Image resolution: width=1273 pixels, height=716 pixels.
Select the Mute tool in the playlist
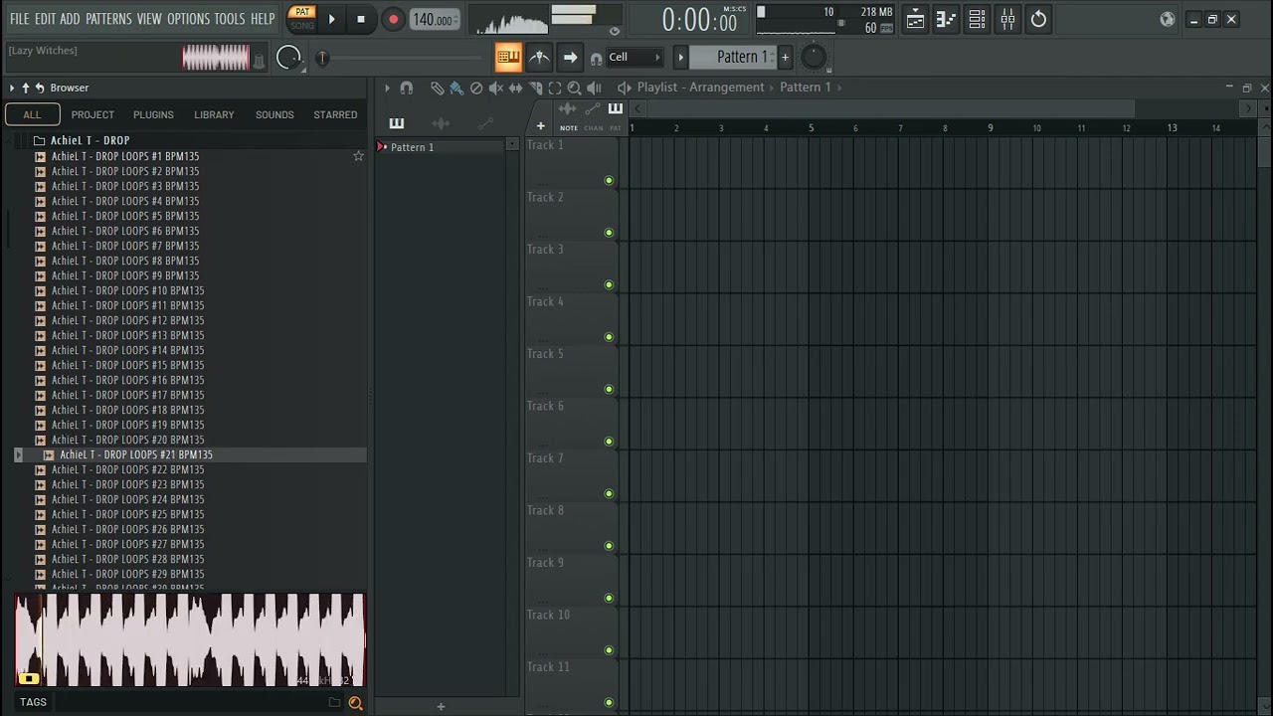[x=496, y=88]
